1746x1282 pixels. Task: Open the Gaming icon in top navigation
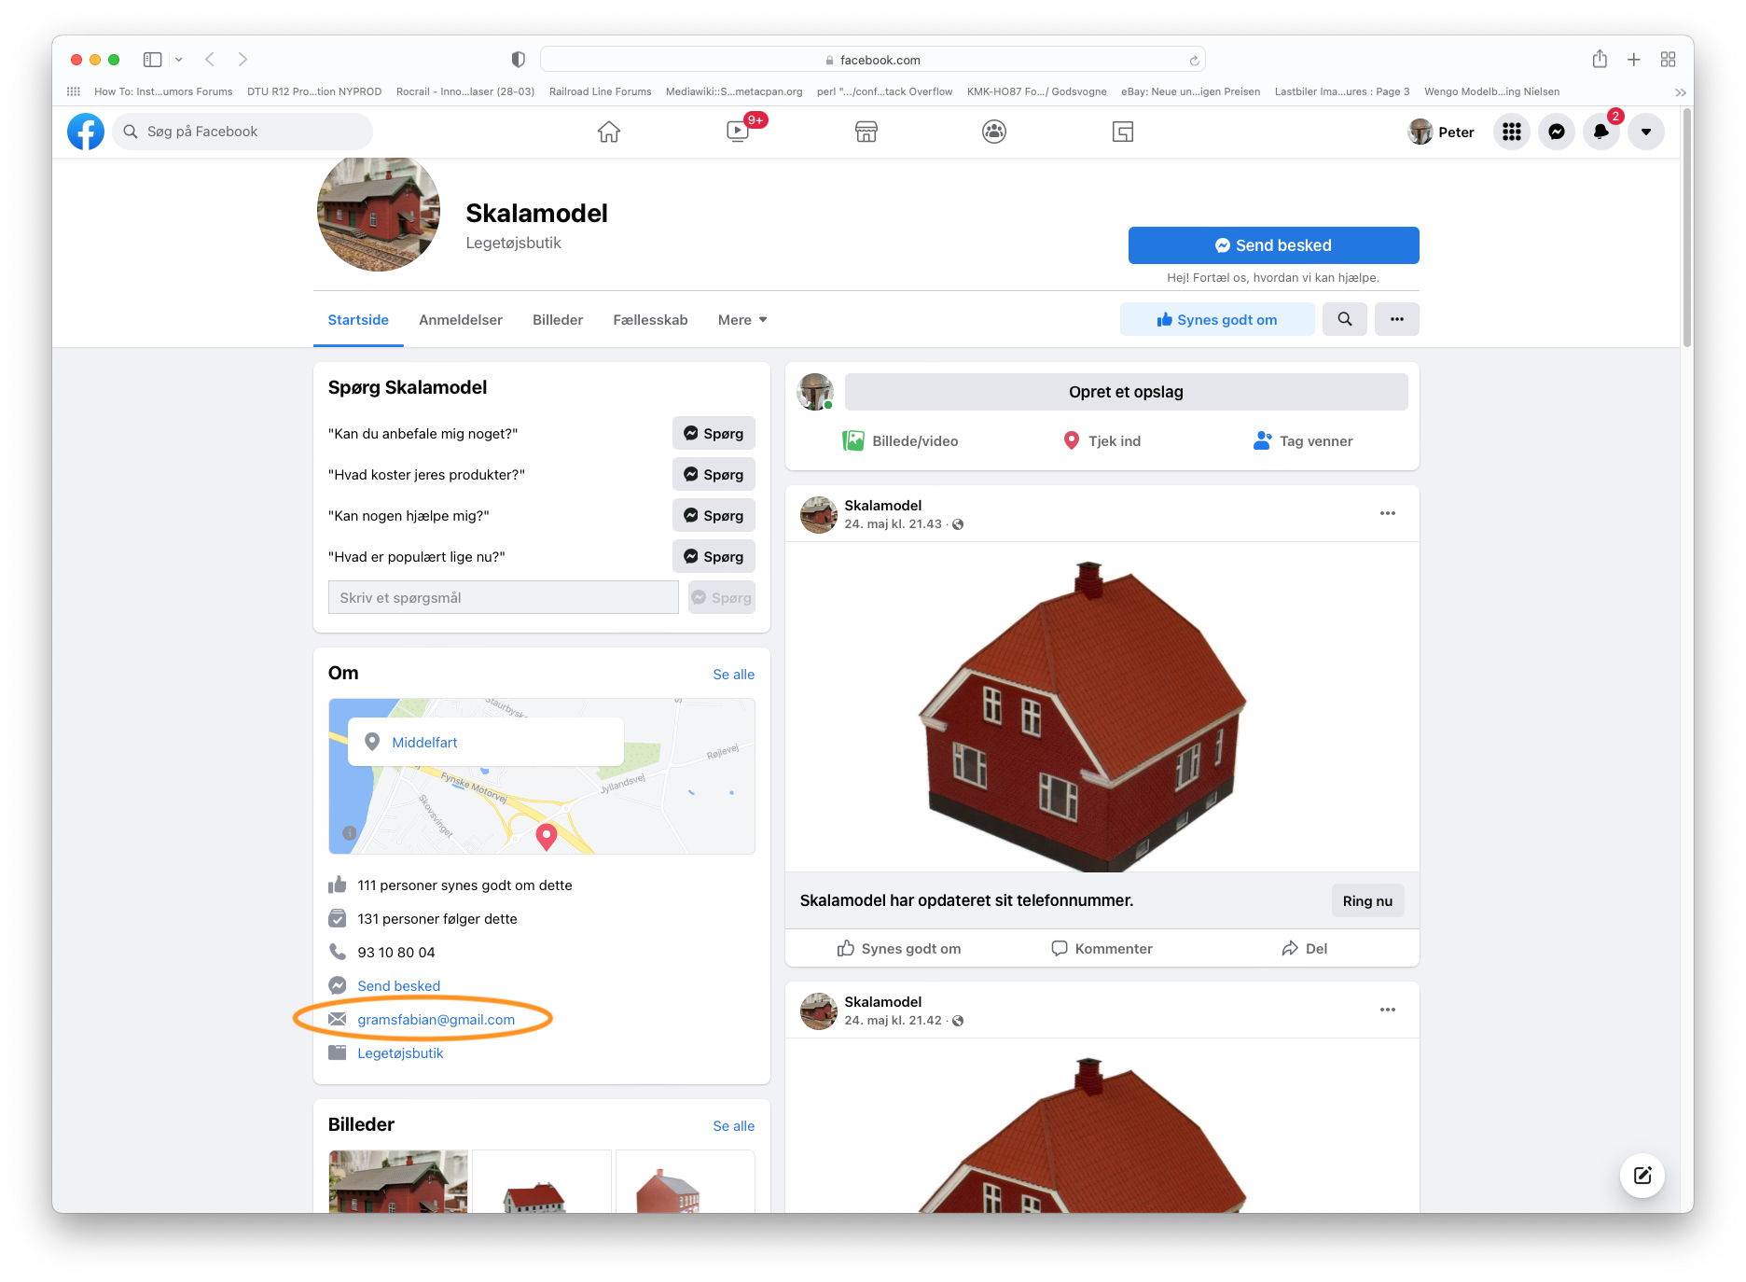[1123, 132]
